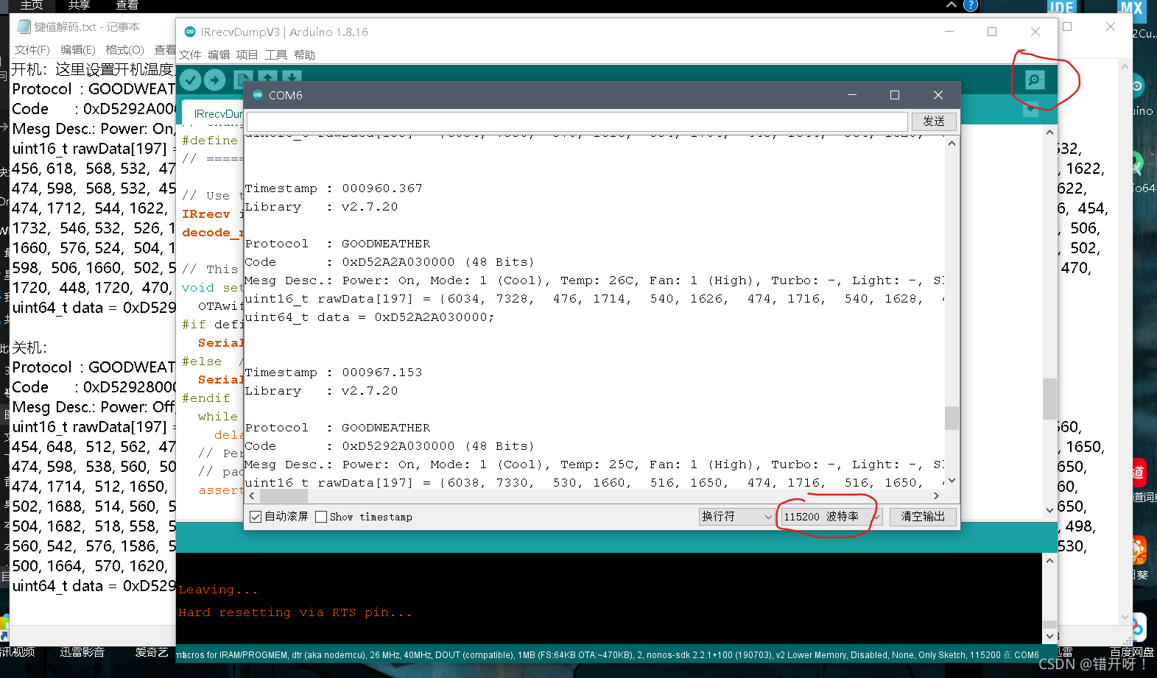
Task: Click the board info status bar text ending in COM6
Action: pos(608,654)
